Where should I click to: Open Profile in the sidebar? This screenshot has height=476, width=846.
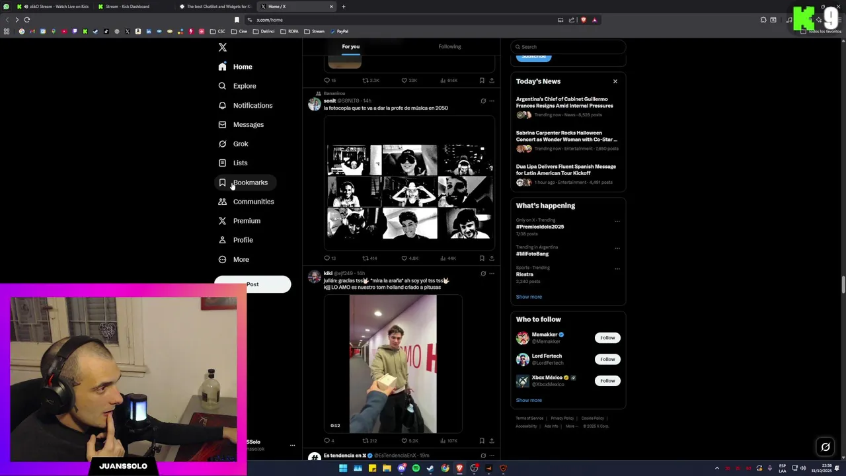[x=236, y=240]
